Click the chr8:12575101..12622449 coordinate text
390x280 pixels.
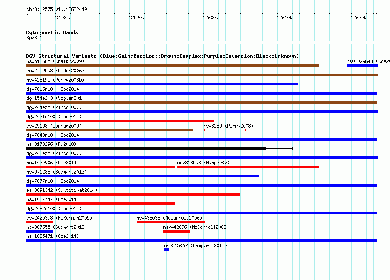coord(57,10)
